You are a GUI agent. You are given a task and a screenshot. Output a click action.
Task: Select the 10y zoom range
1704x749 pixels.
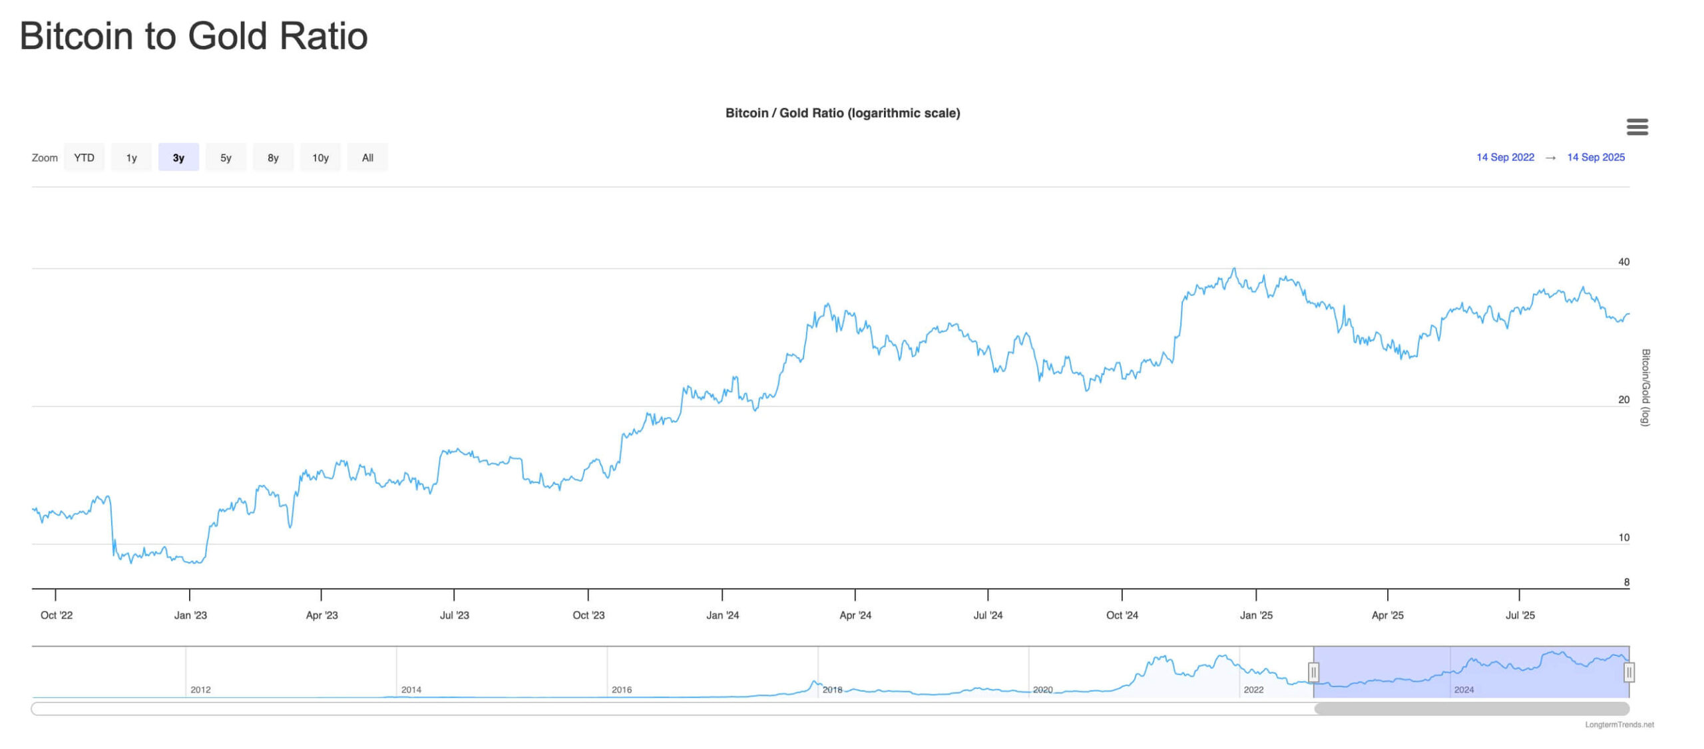(x=320, y=158)
